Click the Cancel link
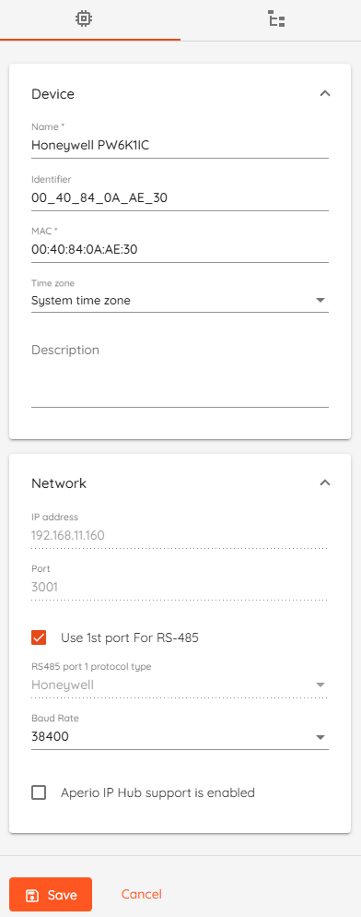This screenshot has width=361, height=917. point(142,894)
